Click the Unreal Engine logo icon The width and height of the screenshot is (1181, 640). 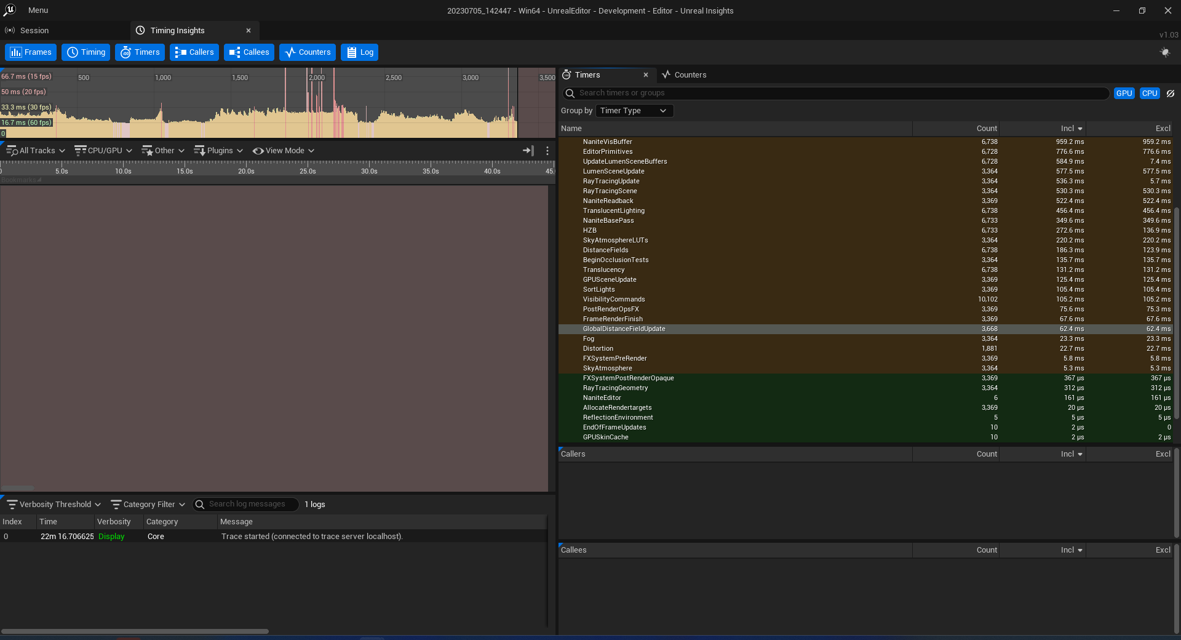[x=10, y=10]
